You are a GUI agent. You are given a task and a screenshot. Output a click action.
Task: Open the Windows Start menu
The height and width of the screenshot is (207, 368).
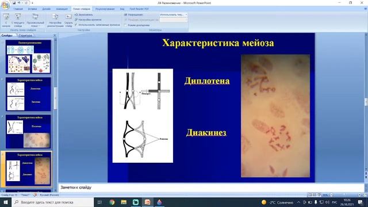[6, 202]
